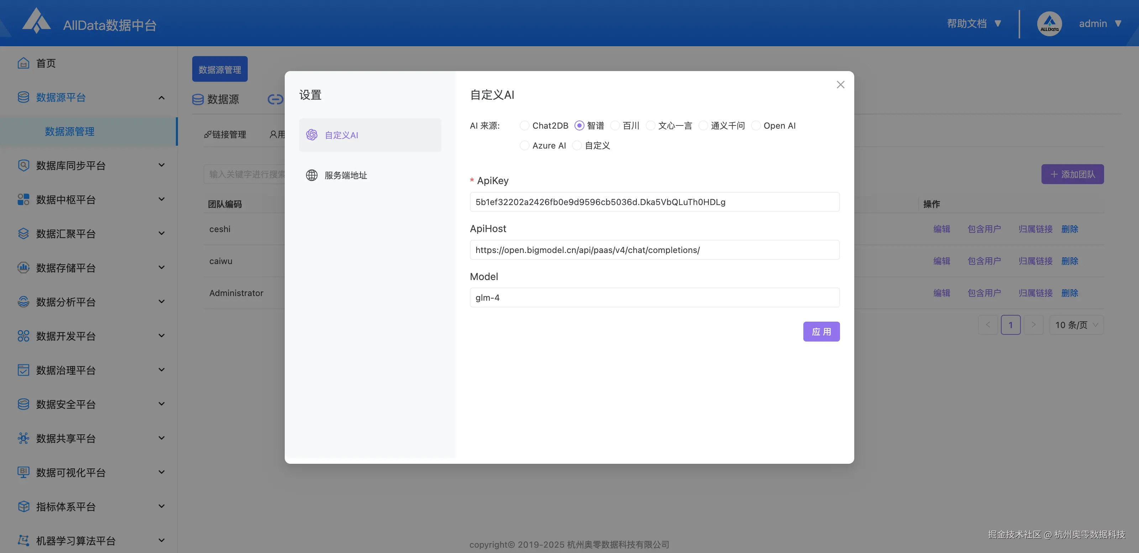Viewport: 1139px width, 553px height.
Task: Select 数据源管理 in the sidebar
Action: (x=70, y=131)
